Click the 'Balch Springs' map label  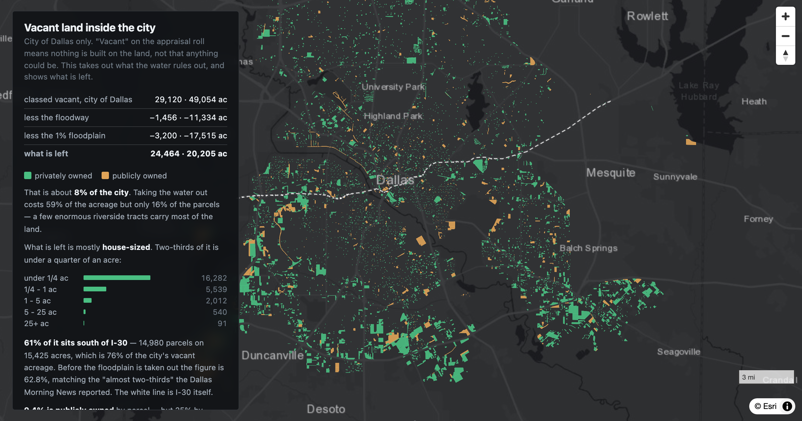coord(588,248)
